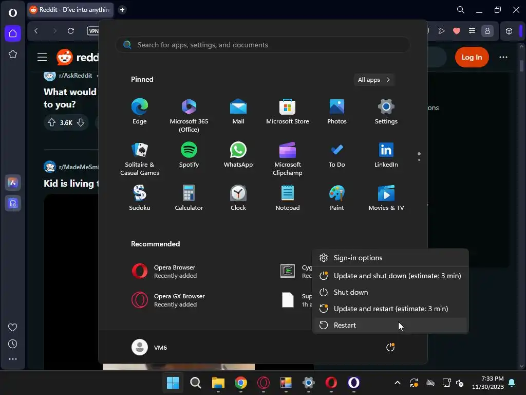Viewport: 526px width, 395px height.
Task: Open Opera profile account icon
Action: [487, 31]
